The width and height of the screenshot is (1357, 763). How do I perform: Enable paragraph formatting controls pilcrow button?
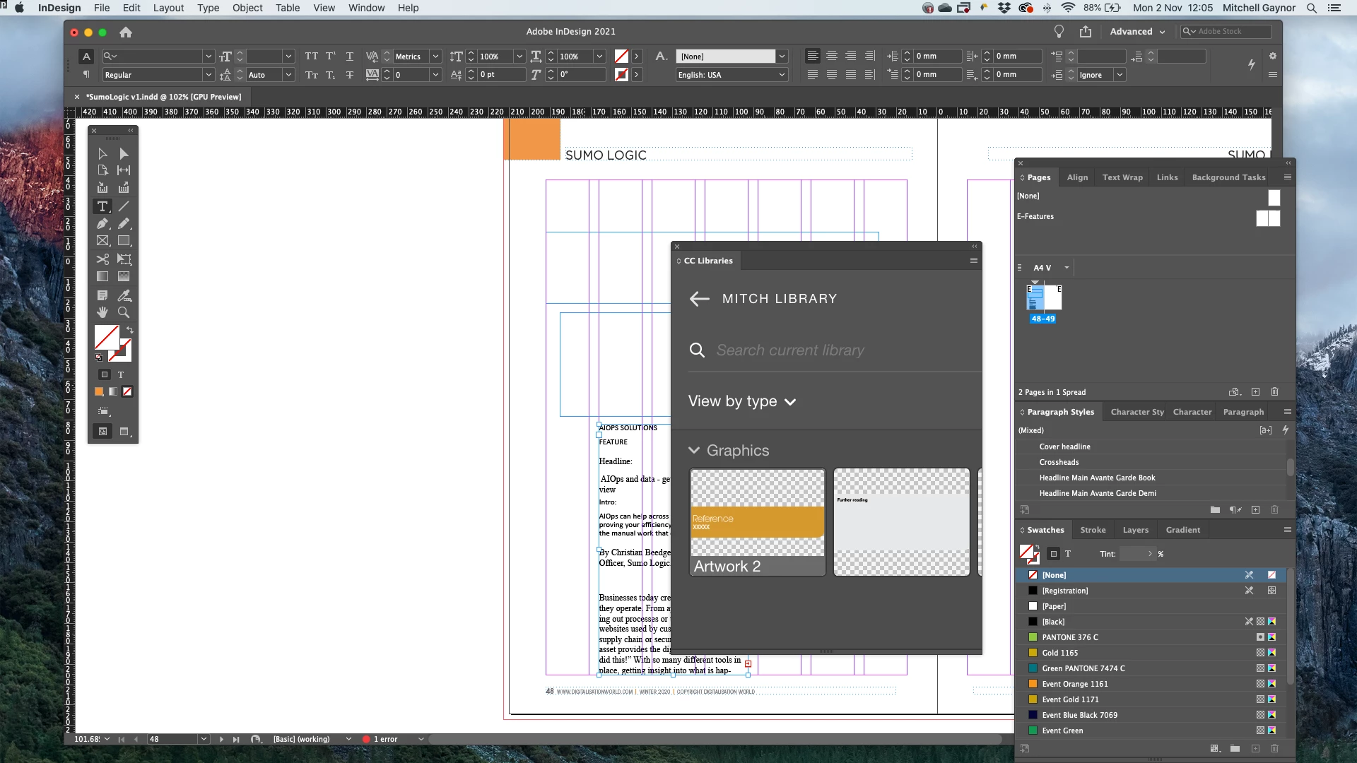tap(86, 75)
